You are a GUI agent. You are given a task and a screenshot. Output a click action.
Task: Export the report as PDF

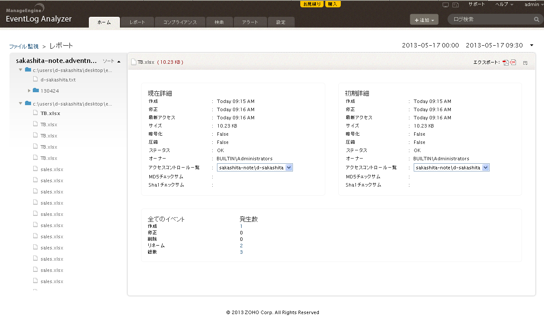[505, 62]
